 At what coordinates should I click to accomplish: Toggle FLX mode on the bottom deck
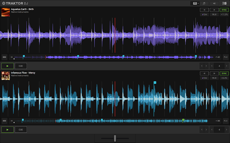[x=225, y=121]
